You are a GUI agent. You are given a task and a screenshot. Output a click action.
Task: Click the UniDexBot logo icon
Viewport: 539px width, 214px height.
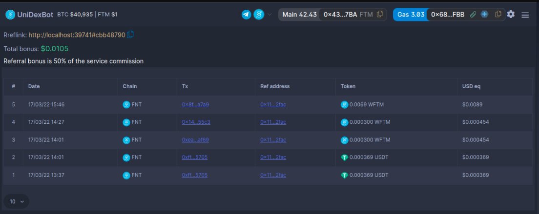click(x=10, y=15)
